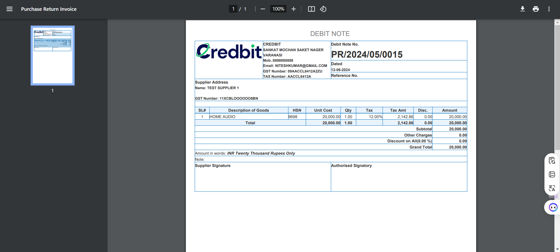
Task: Click the date 12-06-2024
Action: (x=340, y=70)
